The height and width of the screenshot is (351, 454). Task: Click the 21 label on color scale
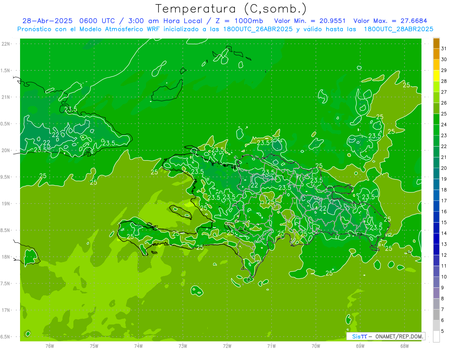click(444, 157)
